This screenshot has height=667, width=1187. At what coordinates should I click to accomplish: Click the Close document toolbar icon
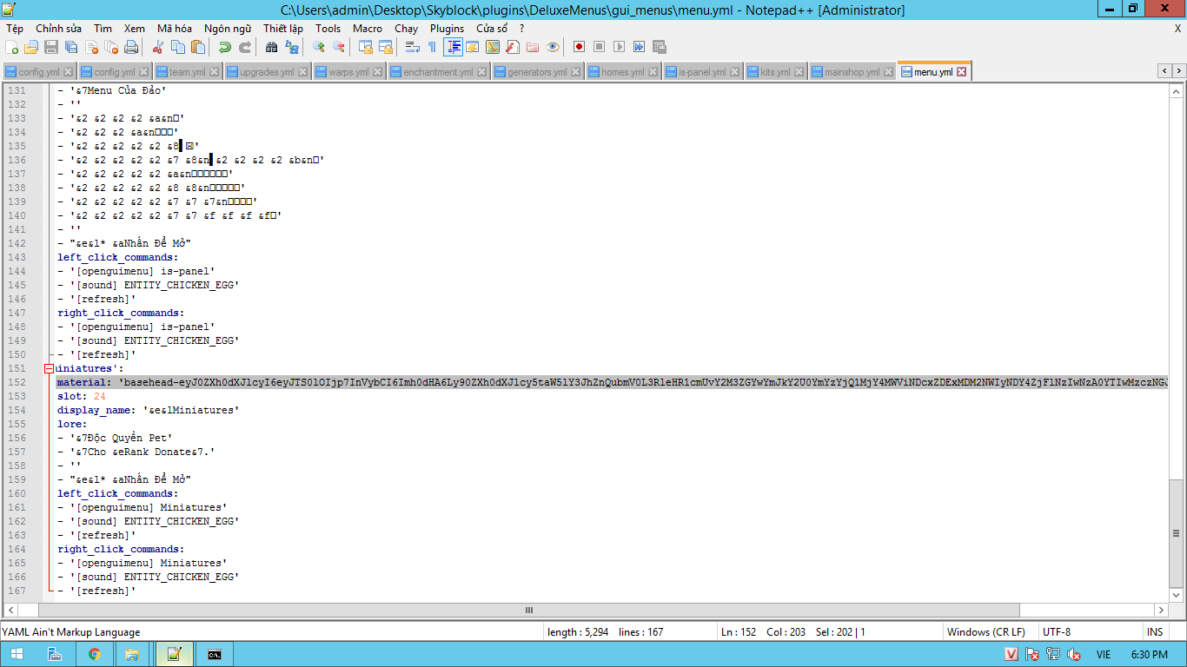[91, 47]
